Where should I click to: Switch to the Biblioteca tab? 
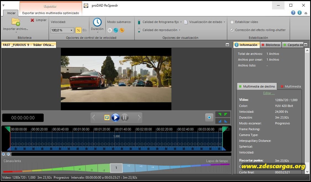coord(271,45)
